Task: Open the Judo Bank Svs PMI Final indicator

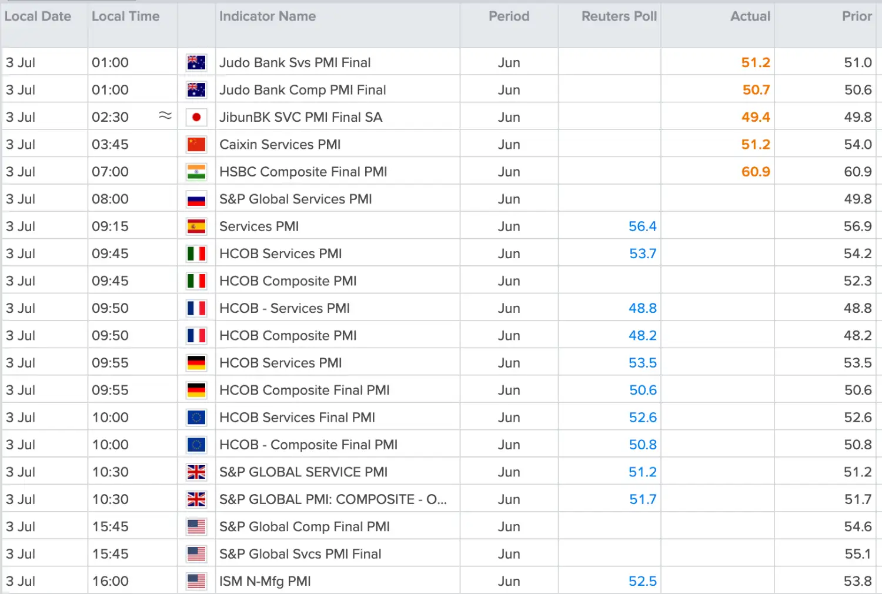Action: click(295, 62)
